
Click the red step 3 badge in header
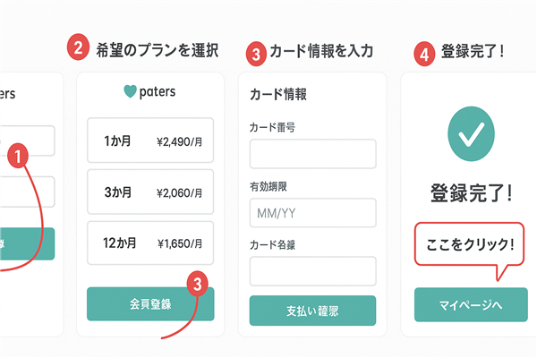pos(255,52)
